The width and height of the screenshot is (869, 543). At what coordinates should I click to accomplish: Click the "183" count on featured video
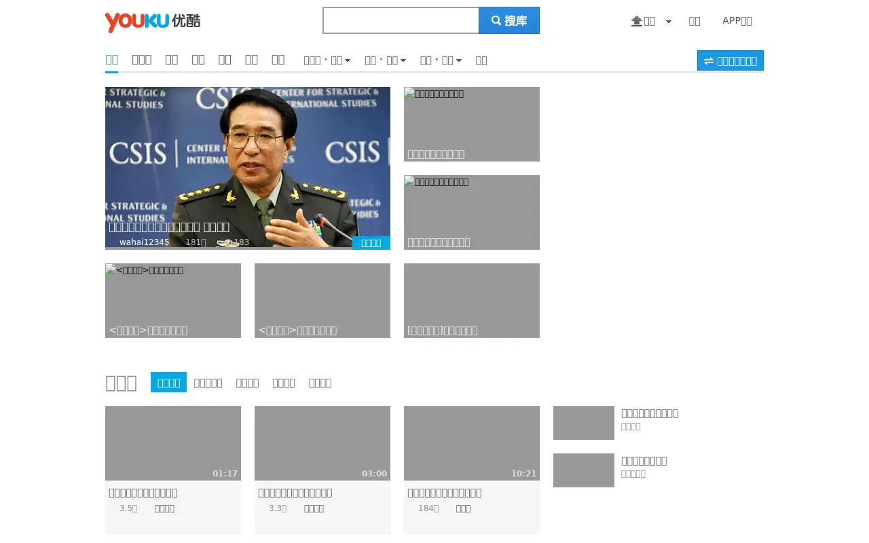point(240,242)
